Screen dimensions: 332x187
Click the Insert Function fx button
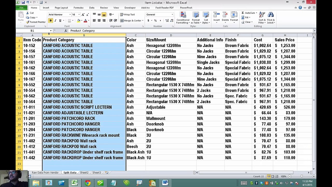66,31
